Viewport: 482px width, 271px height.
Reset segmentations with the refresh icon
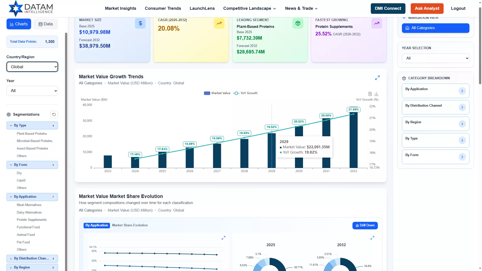[54, 114]
